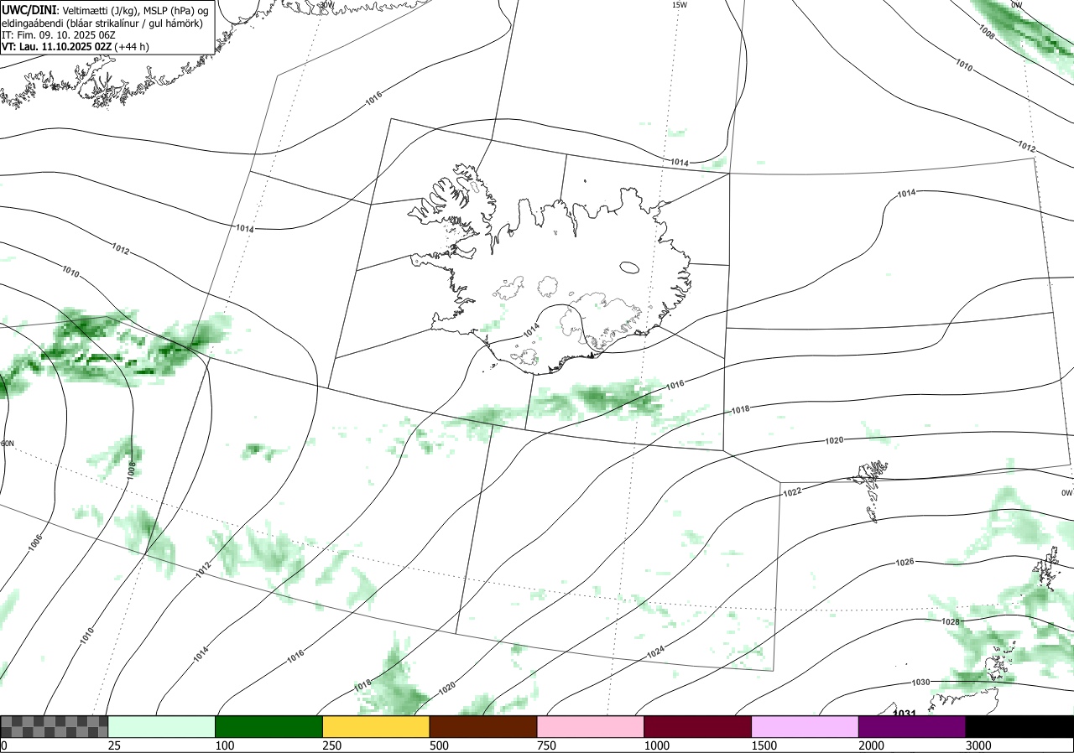This screenshot has height=753, width=1074.
Task: Click the legend value "2000"
Action: [x=872, y=745]
